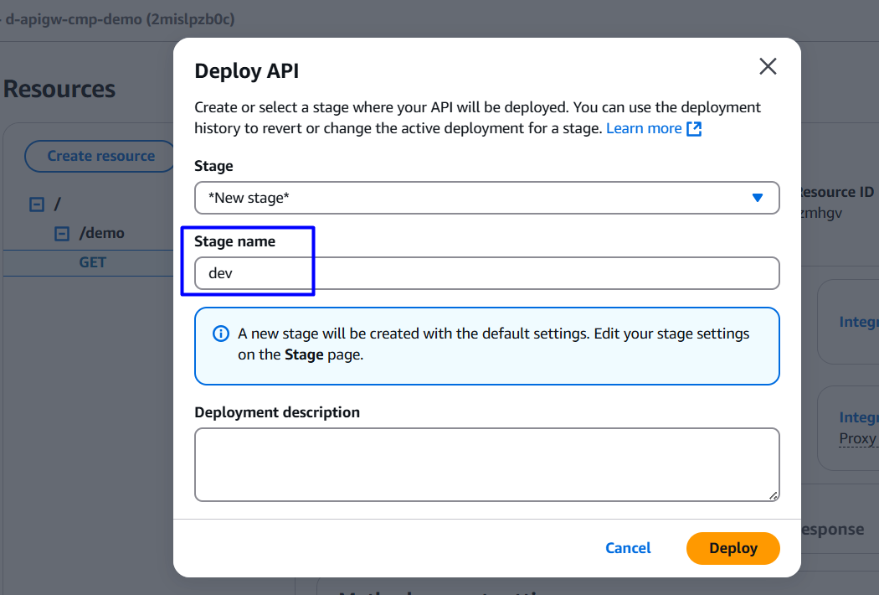
Task: Click inside the Deployment description textarea
Action: tap(486, 464)
